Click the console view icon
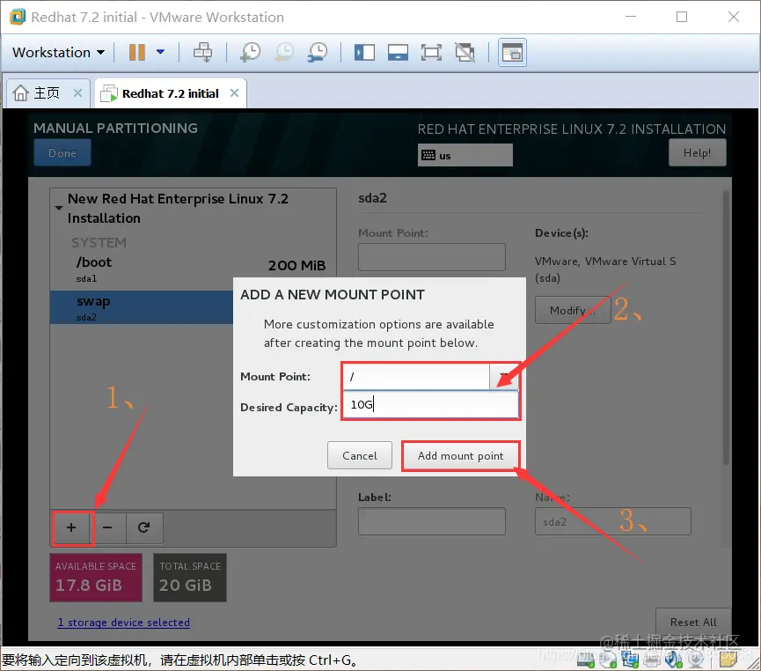Image resolution: width=761 pixels, height=671 pixels. coord(512,52)
